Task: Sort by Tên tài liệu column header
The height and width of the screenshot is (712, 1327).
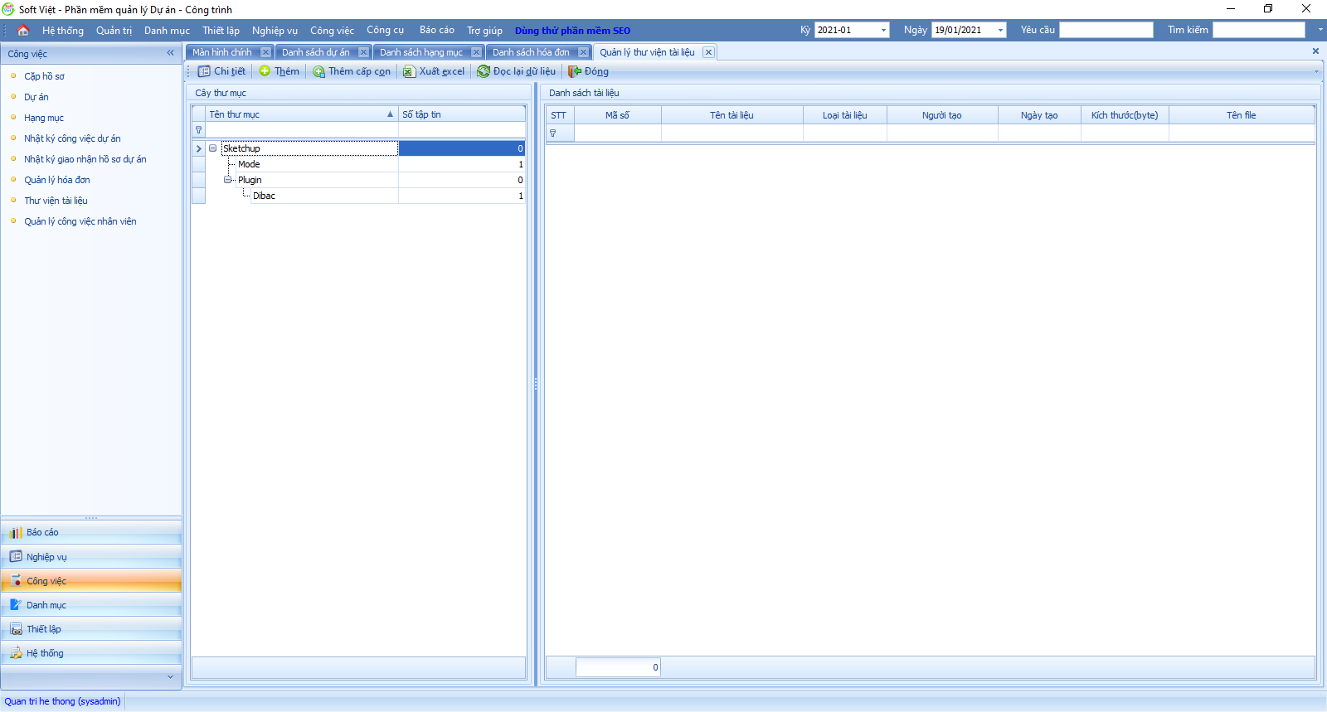Action: tap(732, 115)
